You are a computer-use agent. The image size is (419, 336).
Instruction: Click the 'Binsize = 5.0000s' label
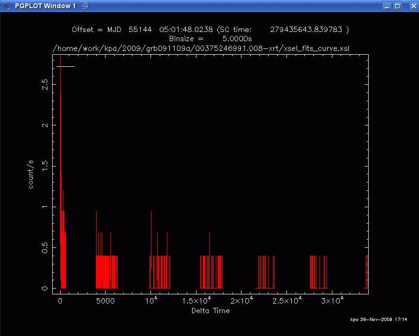[x=210, y=39]
